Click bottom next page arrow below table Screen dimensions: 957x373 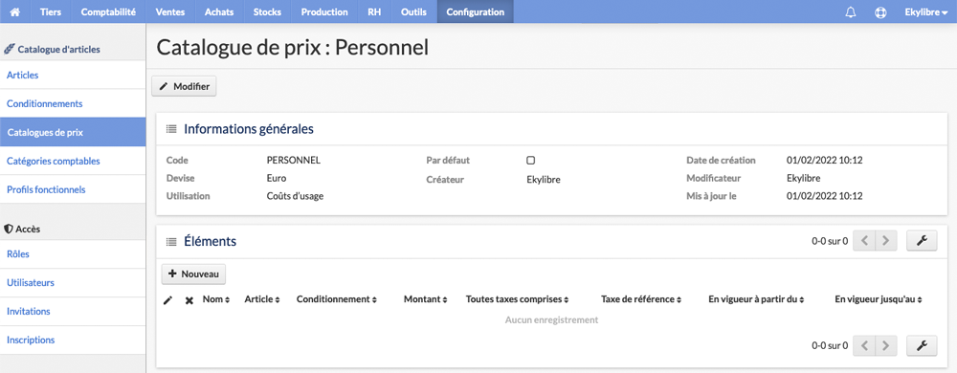coord(885,345)
